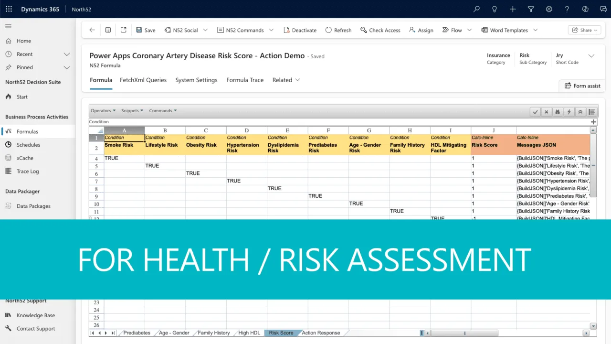Open the Form assist panel
The width and height of the screenshot is (611, 344).
[582, 86]
